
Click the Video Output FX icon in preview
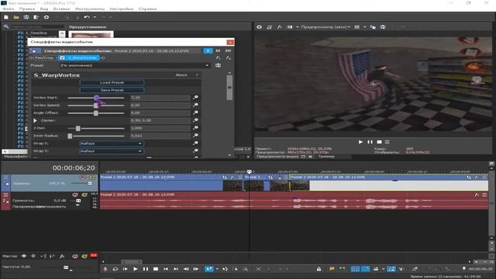pyautogui.click(x=279, y=27)
